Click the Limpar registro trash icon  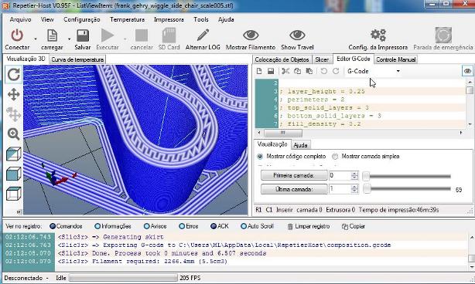[290, 226]
